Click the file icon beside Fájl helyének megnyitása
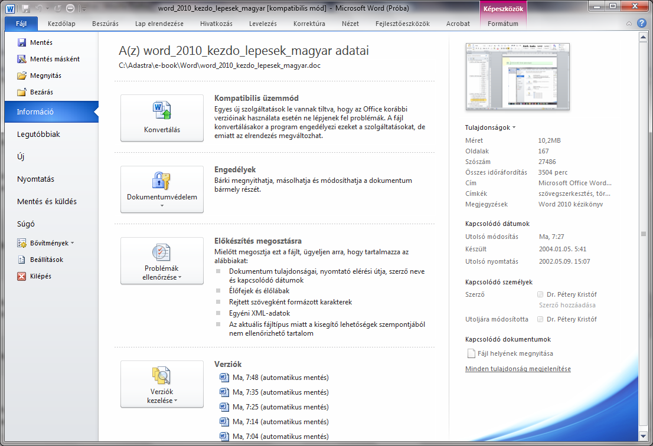This screenshot has height=446, width=653. pos(471,353)
